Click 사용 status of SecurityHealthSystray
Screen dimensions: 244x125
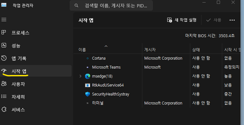click(196, 94)
